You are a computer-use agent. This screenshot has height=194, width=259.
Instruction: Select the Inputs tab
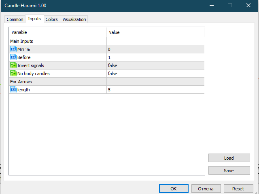point(34,19)
